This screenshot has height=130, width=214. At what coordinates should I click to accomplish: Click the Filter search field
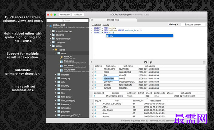click(68, 20)
